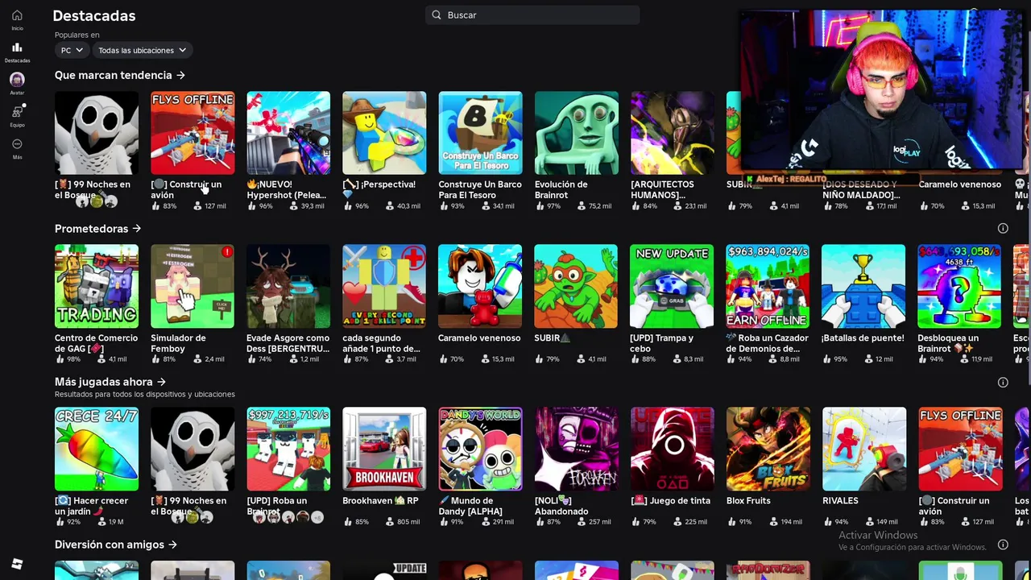Open the RIVALES game thumbnail
The width and height of the screenshot is (1031, 580).
click(x=864, y=449)
